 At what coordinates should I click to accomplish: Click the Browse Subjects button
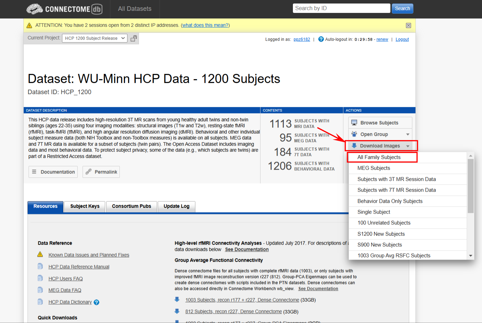coord(380,123)
